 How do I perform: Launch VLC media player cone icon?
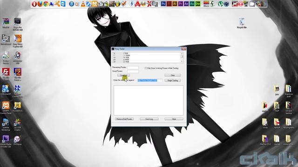83,4
